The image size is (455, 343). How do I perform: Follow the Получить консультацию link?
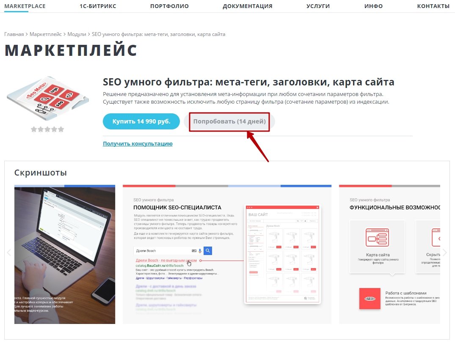(138, 143)
